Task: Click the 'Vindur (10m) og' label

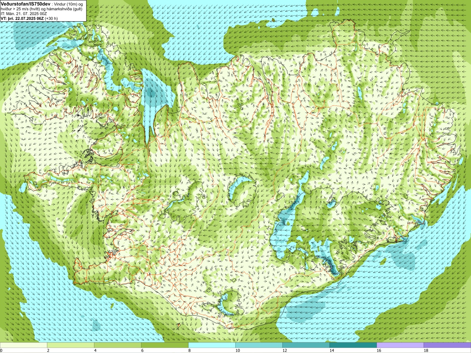Action: pos(69,4)
